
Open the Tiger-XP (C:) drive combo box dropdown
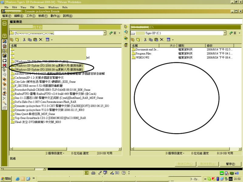[225, 33]
